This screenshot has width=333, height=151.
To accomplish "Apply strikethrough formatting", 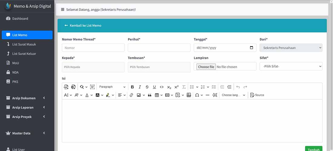I will [147, 87].
